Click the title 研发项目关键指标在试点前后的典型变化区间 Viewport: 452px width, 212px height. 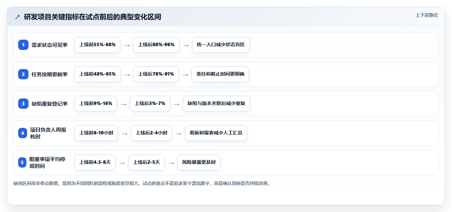point(93,17)
